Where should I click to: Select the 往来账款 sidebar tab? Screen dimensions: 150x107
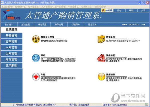click(x=11, y=65)
